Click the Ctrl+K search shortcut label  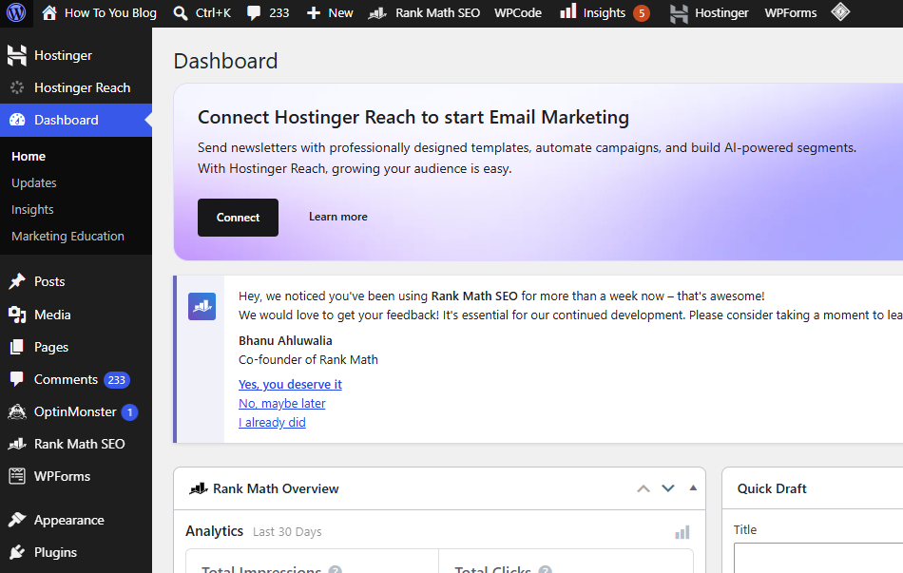(x=213, y=12)
